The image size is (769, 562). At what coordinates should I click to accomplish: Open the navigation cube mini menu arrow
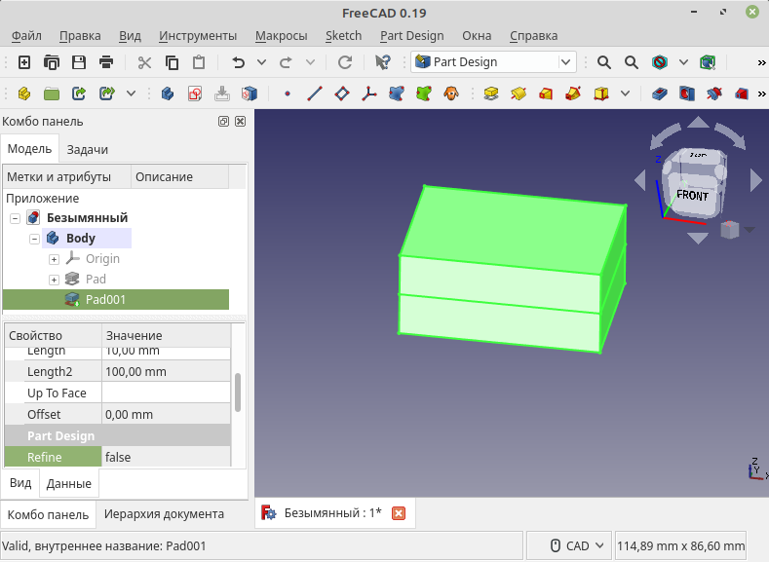750,229
